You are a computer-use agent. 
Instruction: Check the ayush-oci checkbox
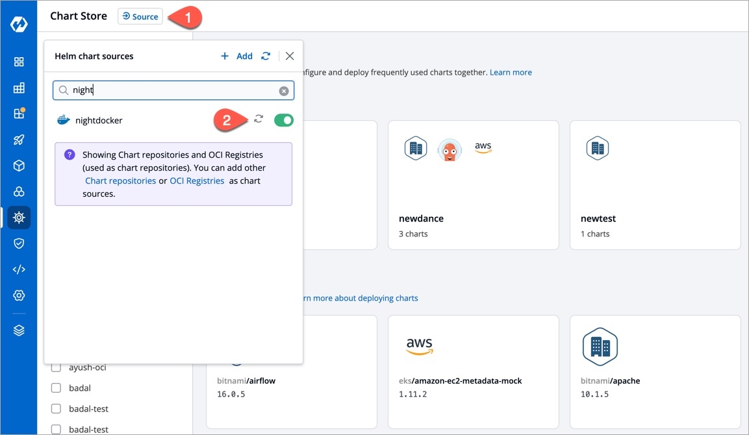point(57,367)
